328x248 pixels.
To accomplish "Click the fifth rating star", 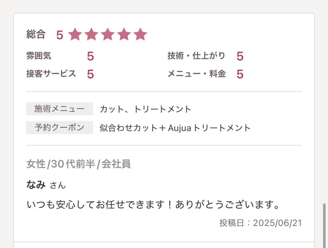I will [x=140, y=35].
